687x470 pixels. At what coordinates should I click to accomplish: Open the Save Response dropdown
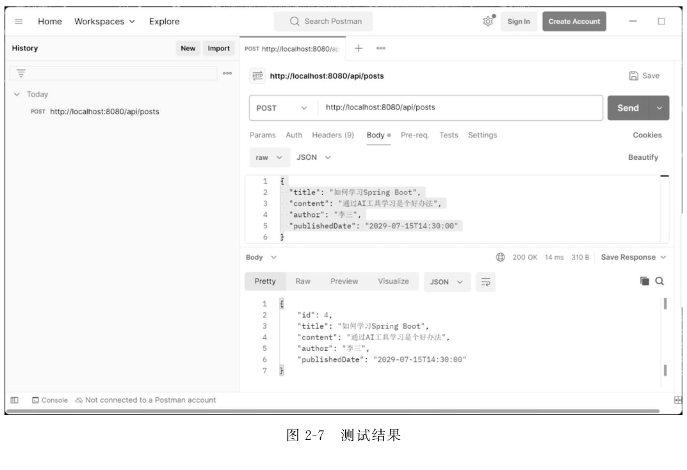[633, 257]
